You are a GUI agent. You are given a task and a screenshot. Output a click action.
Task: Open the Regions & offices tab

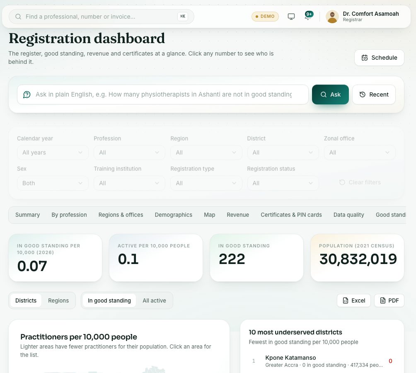[121, 215]
